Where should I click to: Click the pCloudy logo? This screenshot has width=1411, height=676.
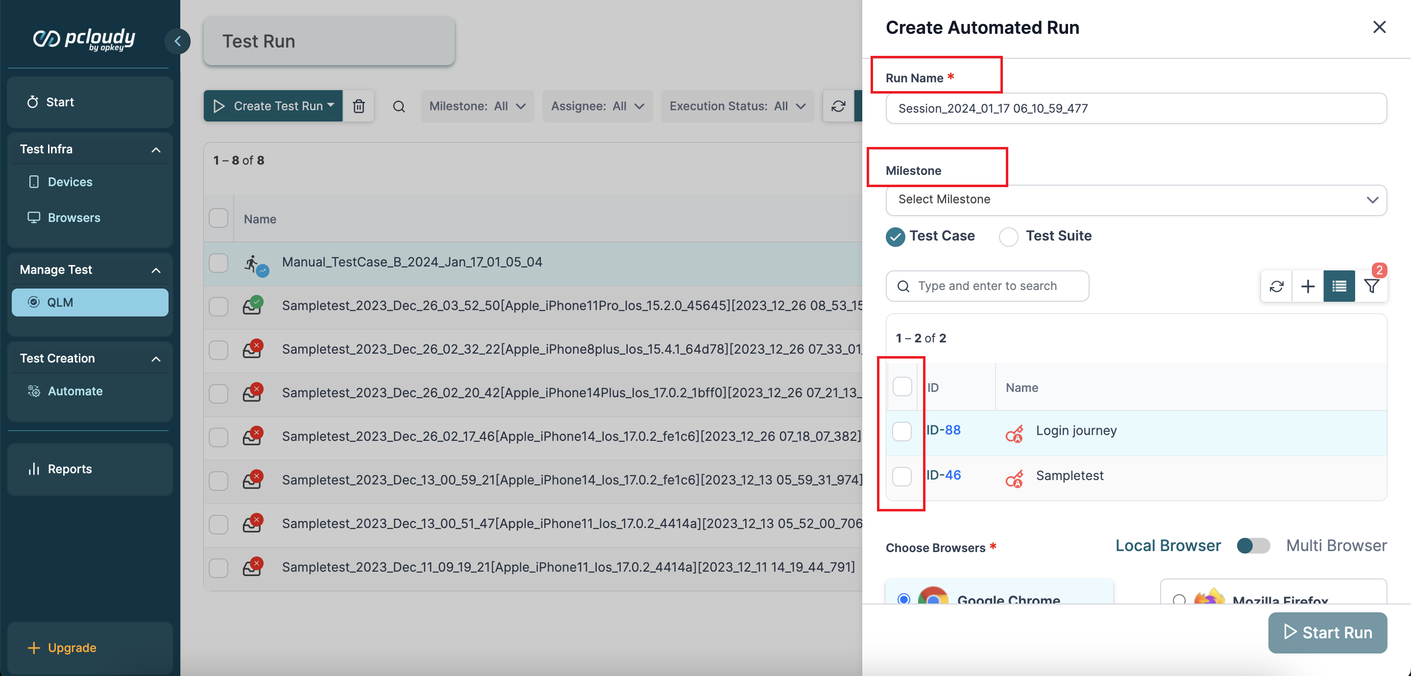[84, 40]
